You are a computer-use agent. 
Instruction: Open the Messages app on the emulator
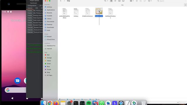click(18, 81)
